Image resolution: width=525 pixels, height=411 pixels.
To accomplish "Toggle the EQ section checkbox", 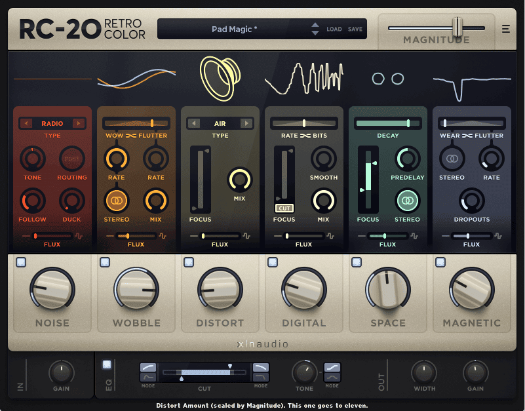I will pyautogui.click(x=107, y=364).
